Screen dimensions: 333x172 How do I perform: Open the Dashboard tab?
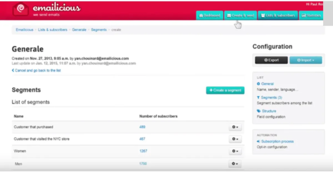210,16
